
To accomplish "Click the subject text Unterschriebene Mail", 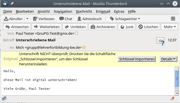I will [36, 40].
